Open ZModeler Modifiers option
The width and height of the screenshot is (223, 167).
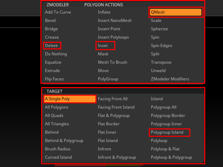[x=170, y=79]
